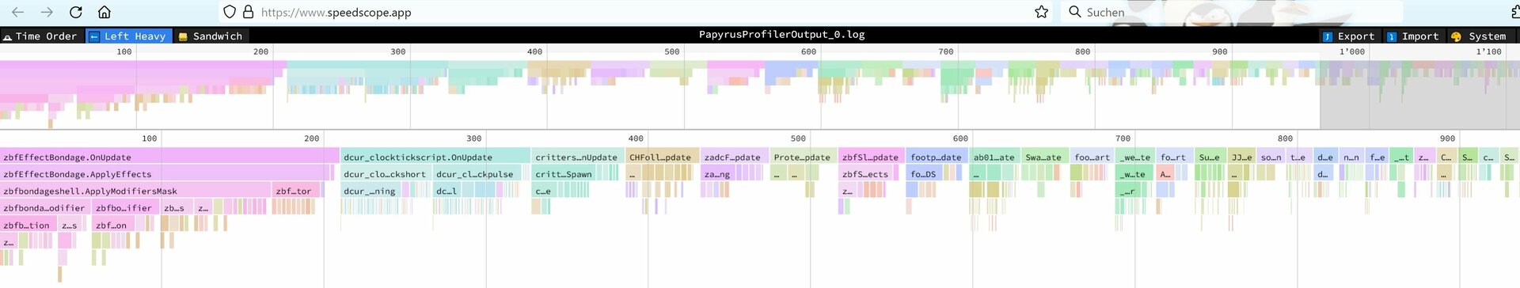Image resolution: width=1520 pixels, height=288 pixels.
Task: Select CHFoll…pdate frame
Action: 663,157
